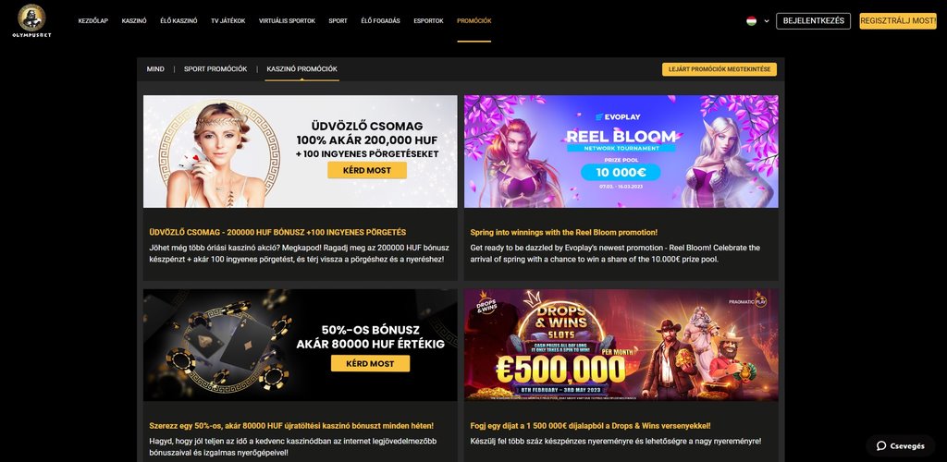Select the Mind promotions tab
This screenshot has height=462, width=947.
tap(155, 69)
